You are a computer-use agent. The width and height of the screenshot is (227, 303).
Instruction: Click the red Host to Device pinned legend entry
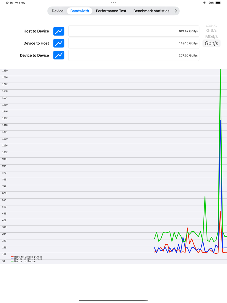(26, 257)
